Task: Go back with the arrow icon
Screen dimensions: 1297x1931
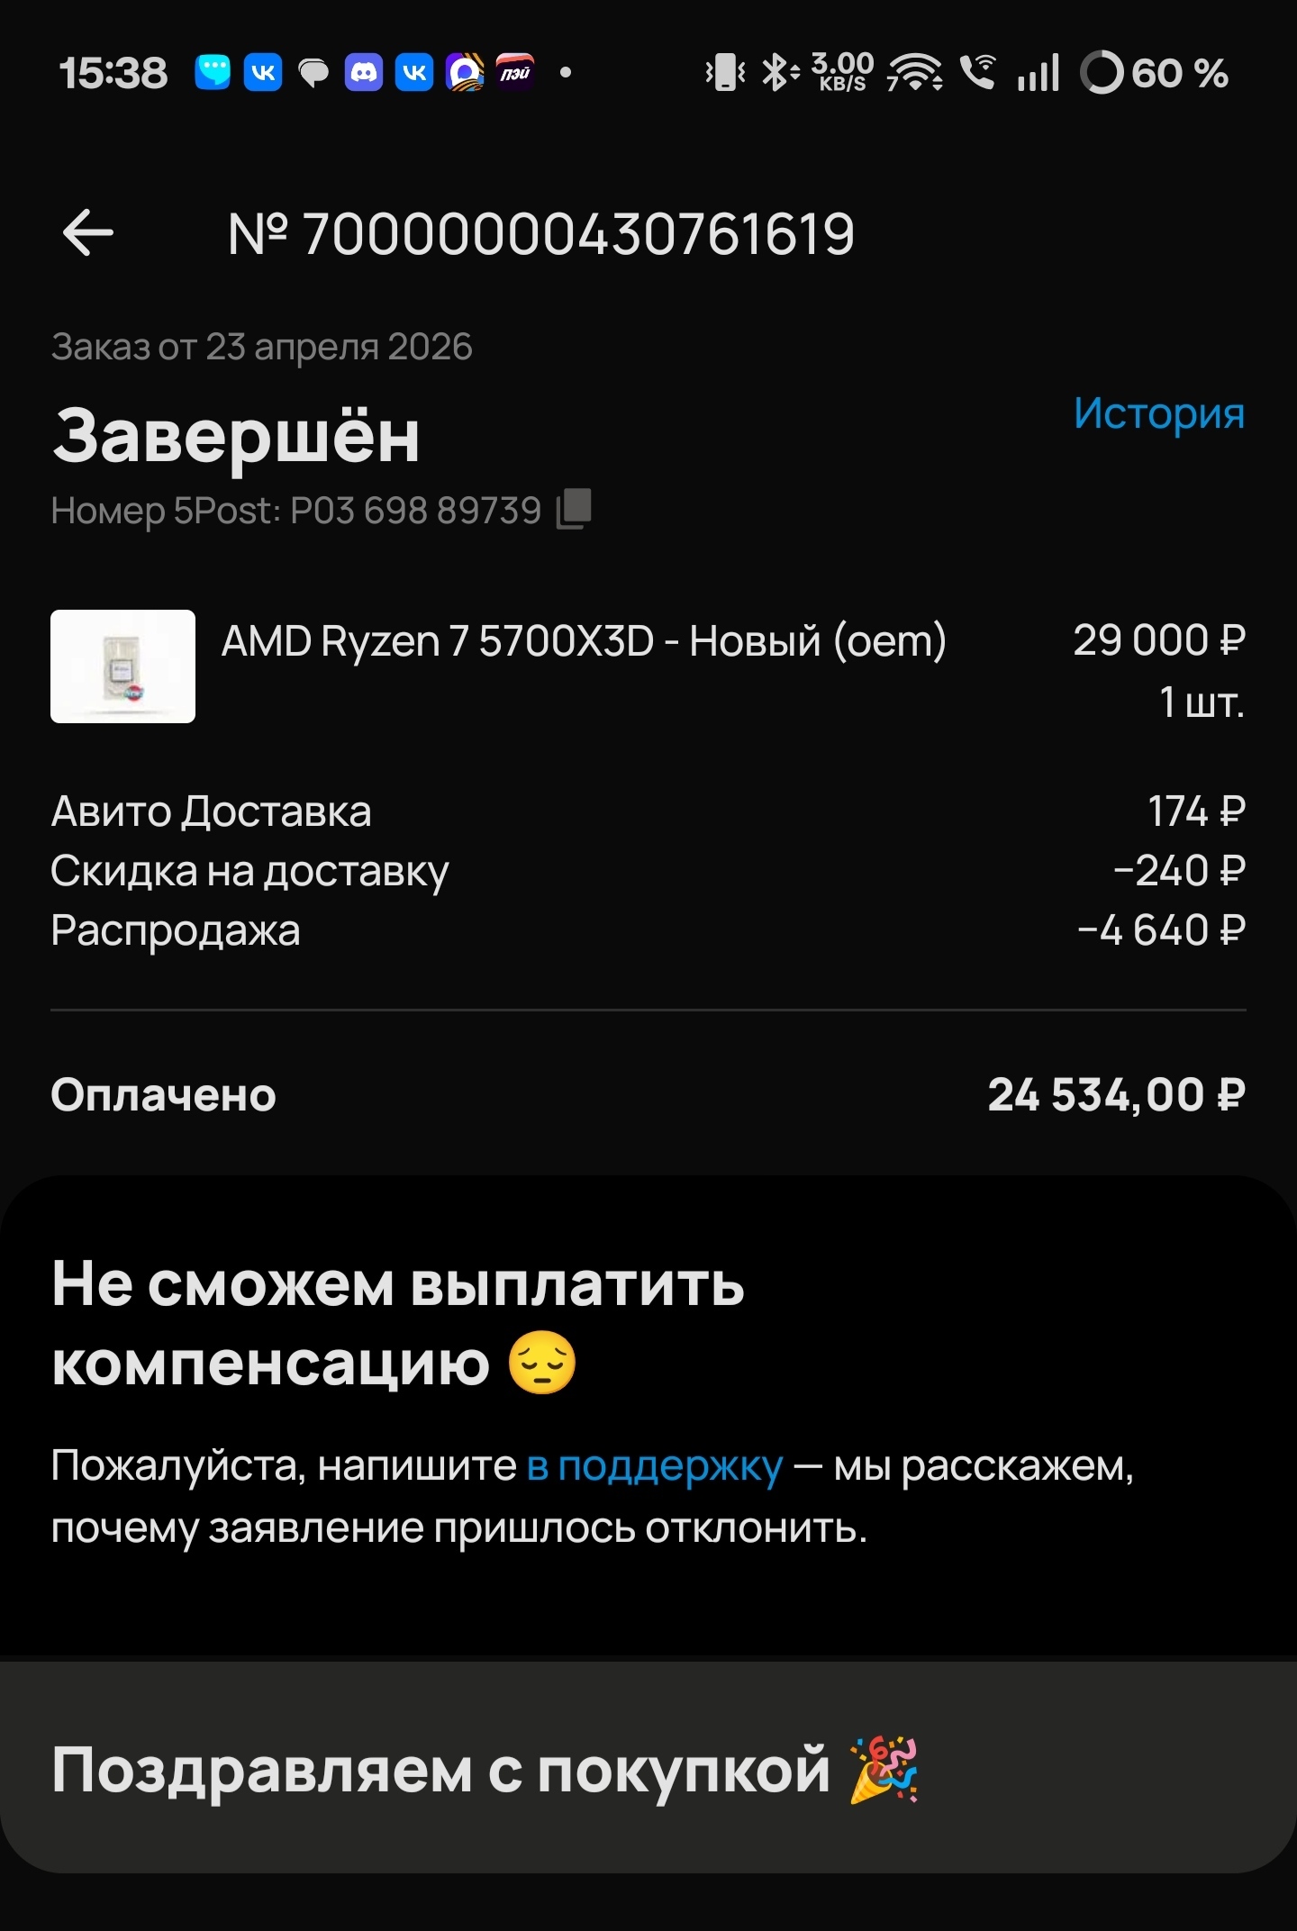Action: tap(87, 232)
